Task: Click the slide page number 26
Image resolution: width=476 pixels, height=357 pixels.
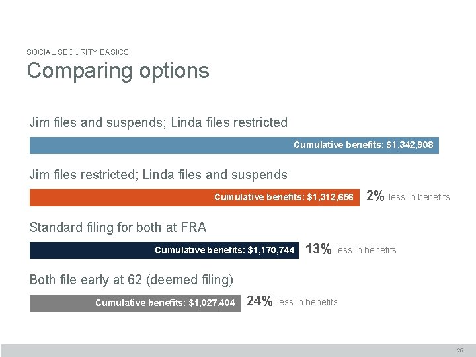Action: pos(459,350)
